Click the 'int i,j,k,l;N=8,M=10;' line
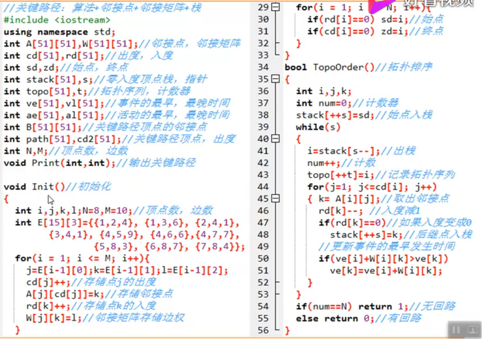Image resolution: width=482 pixels, height=339 pixels. tap(74, 211)
